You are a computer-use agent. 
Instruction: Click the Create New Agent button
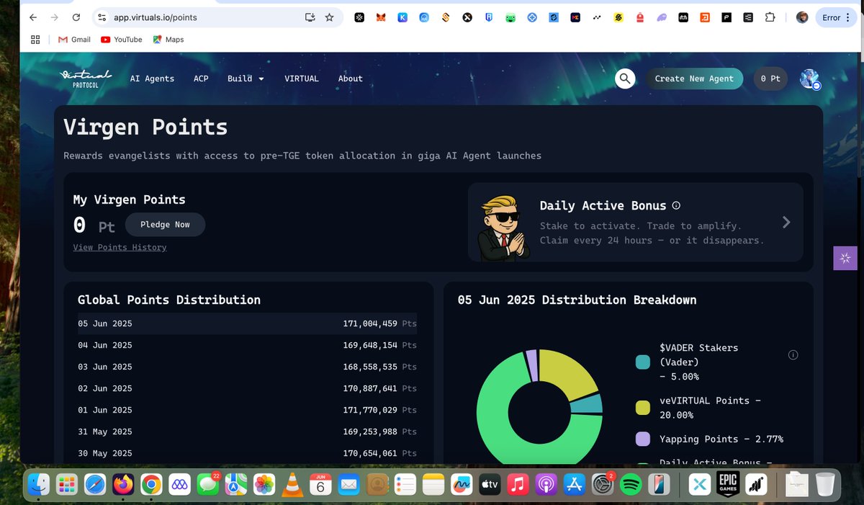coord(694,79)
